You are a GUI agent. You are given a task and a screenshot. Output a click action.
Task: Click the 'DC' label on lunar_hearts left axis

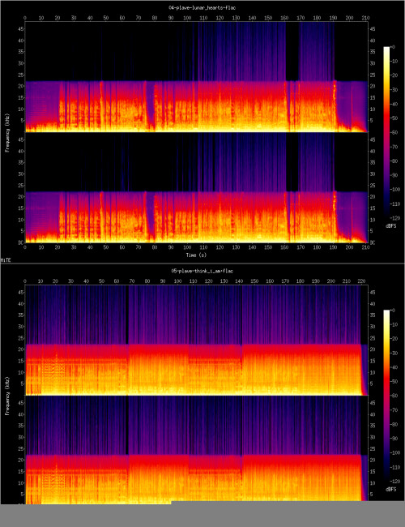click(19, 242)
